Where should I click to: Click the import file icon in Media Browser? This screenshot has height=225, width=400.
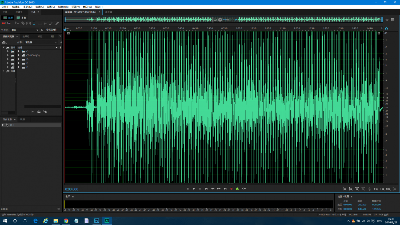[x=4, y=42]
